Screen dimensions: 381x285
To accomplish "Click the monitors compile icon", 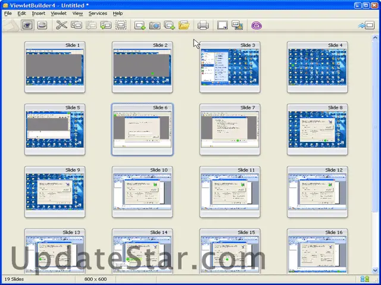I will (x=237, y=25).
